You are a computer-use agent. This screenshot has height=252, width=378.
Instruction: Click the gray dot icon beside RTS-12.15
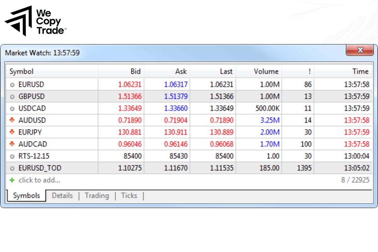click(x=12, y=156)
